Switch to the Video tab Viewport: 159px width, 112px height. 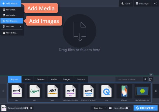(28, 79)
